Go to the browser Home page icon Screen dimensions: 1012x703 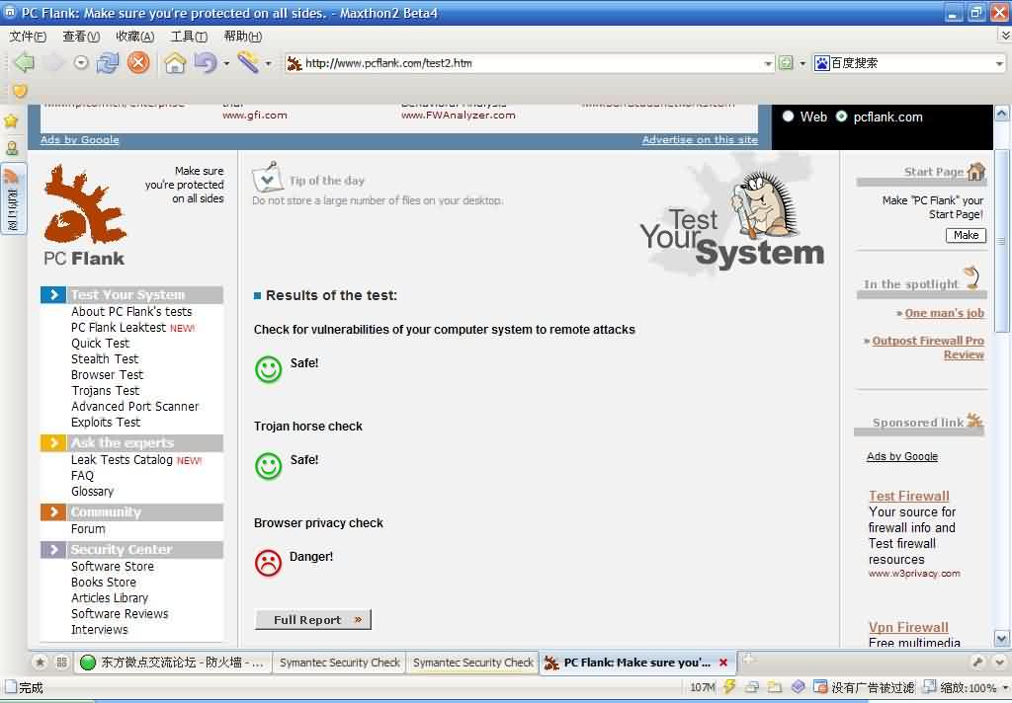175,62
